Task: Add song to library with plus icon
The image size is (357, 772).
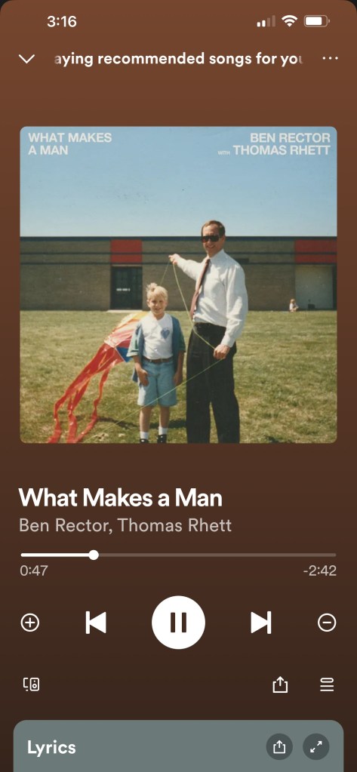Action: tap(30, 623)
